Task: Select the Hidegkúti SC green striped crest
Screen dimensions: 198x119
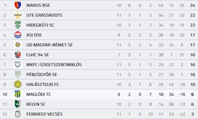Action: [x=18, y=25]
